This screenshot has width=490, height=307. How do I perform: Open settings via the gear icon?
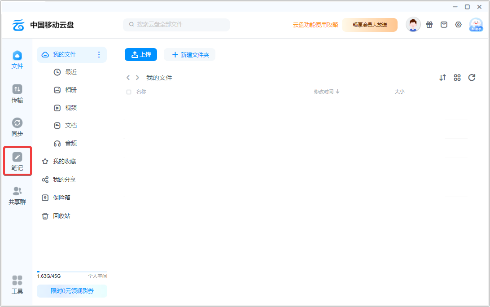pyautogui.click(x=458, y=25)
